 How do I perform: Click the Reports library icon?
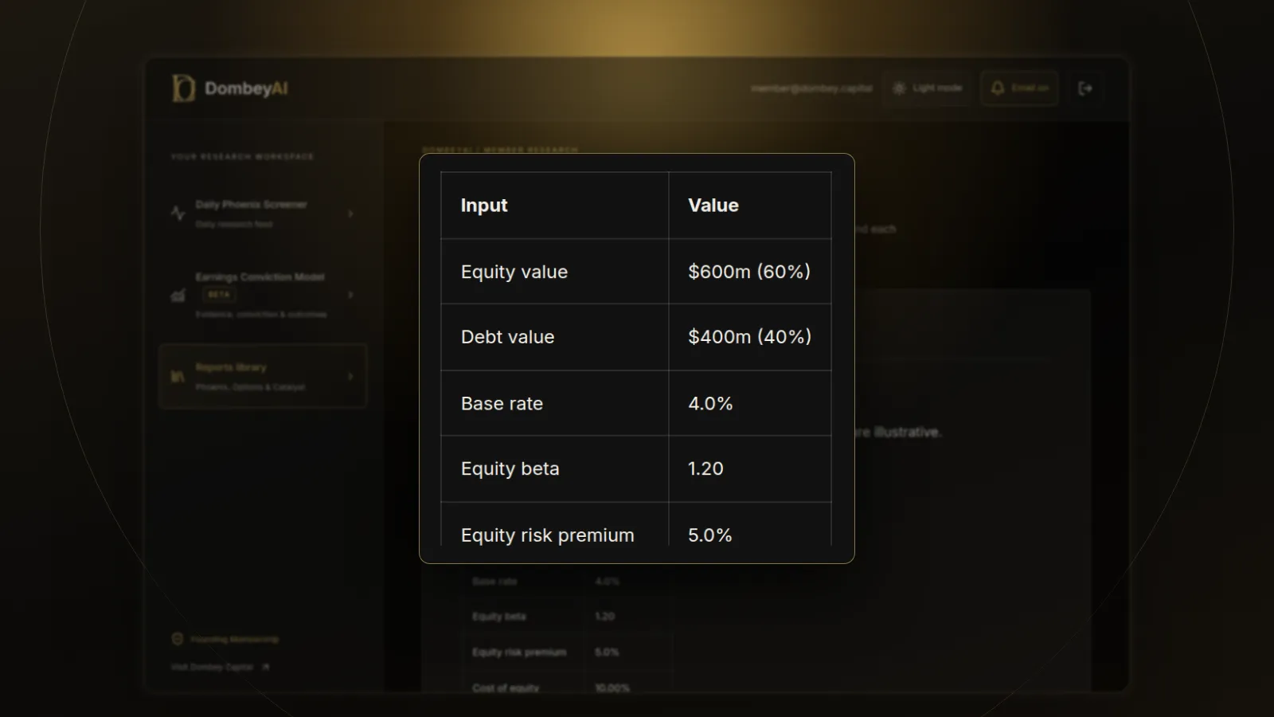click(178, 377)
